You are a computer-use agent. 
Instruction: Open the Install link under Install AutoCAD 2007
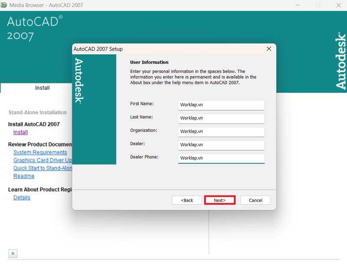point(20,132)
